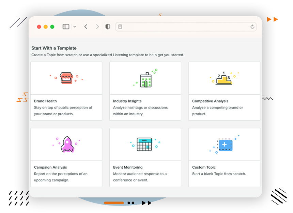Select the Event Monitoring template description
The image size is (293, 213).
click(140, 177)
